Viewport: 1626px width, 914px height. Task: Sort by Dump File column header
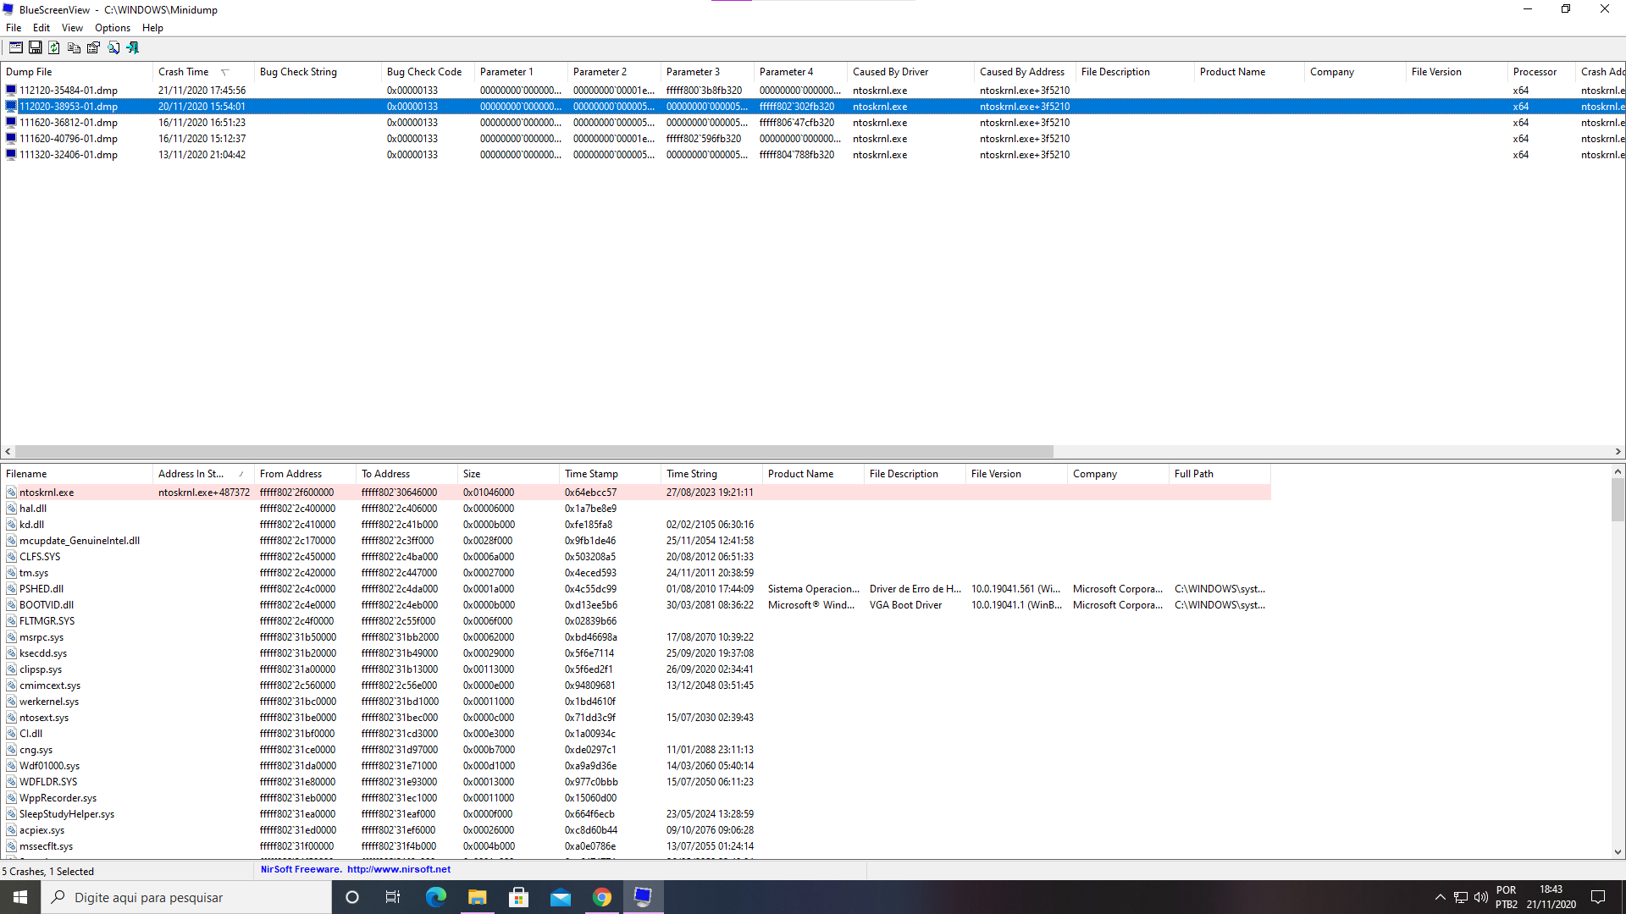(x=77, y=72)
